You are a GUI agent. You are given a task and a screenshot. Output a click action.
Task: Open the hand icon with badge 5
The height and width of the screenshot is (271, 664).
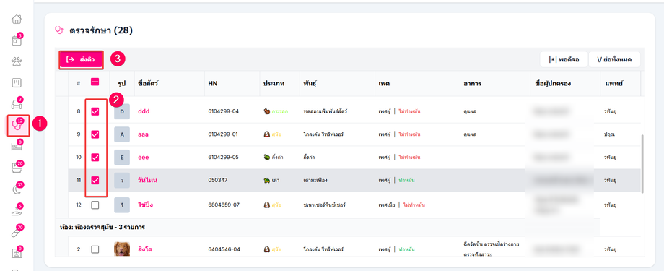17,210
